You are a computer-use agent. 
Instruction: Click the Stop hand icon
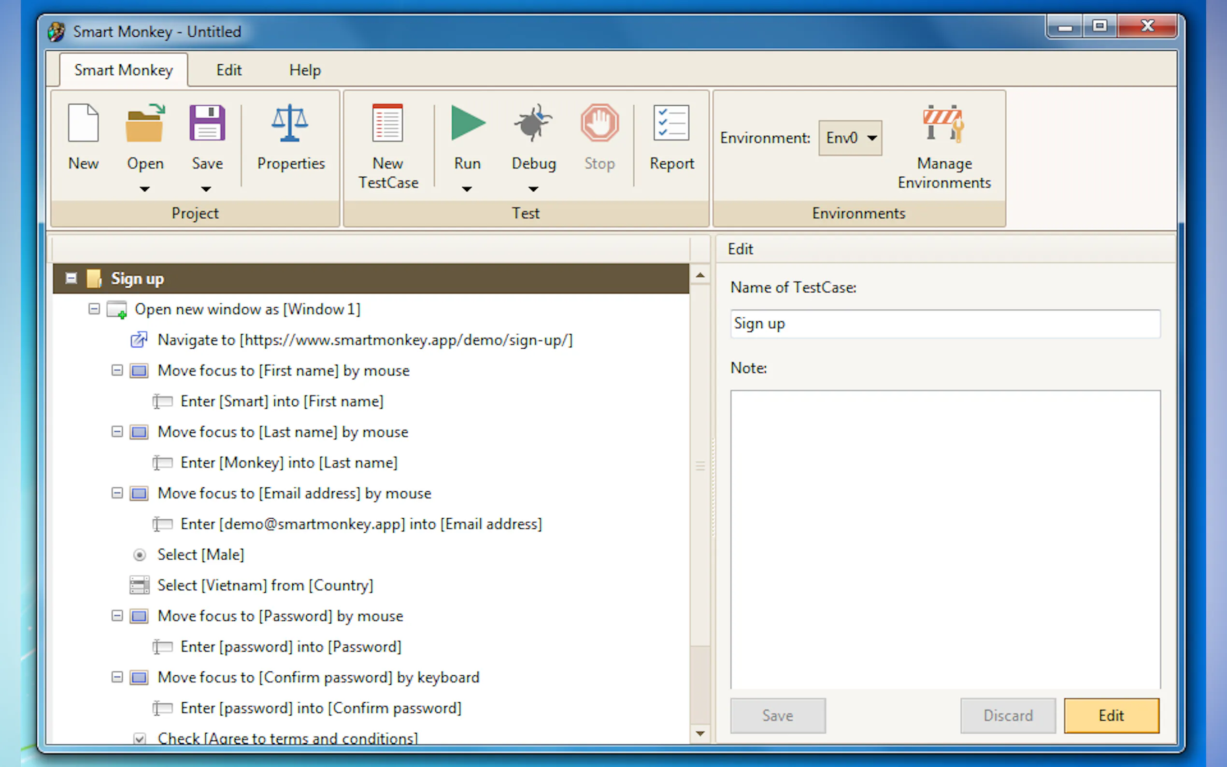tap(599, 123)
